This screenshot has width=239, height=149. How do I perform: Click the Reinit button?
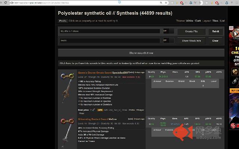point(215,31)
